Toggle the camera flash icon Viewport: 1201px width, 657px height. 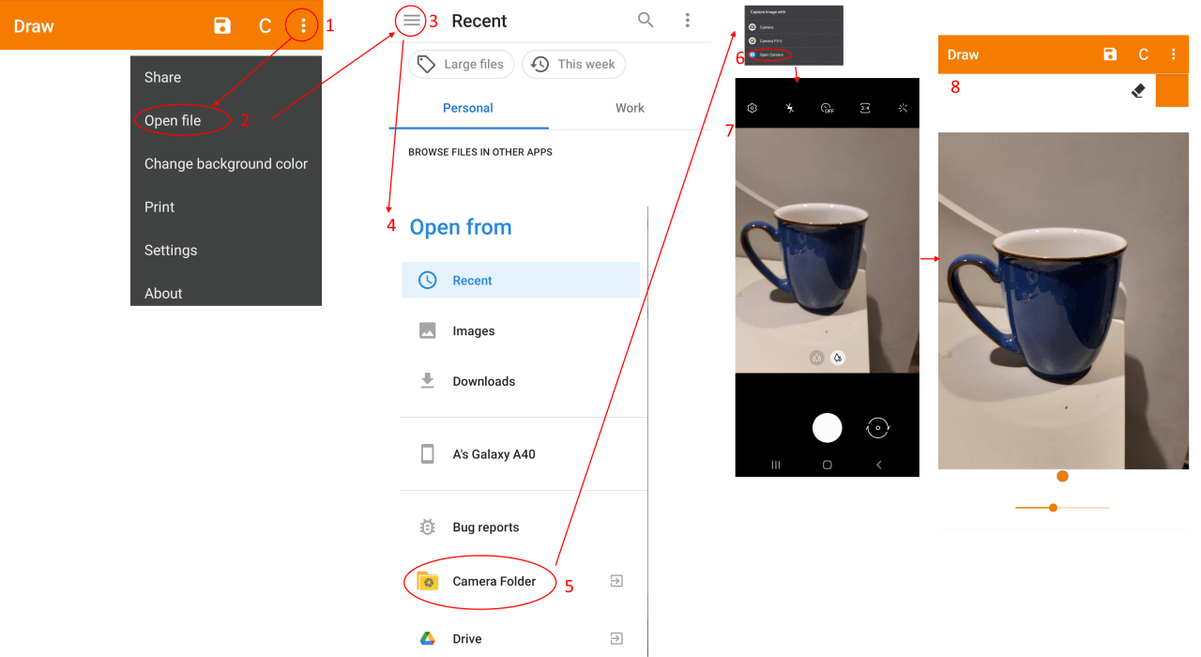(790, 108)
